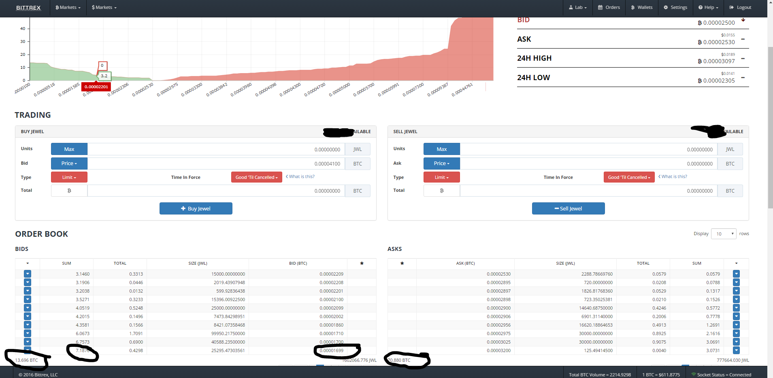Click ask row arrow icon for 0.00002975
773x378 pixels.
coord(736,333)
